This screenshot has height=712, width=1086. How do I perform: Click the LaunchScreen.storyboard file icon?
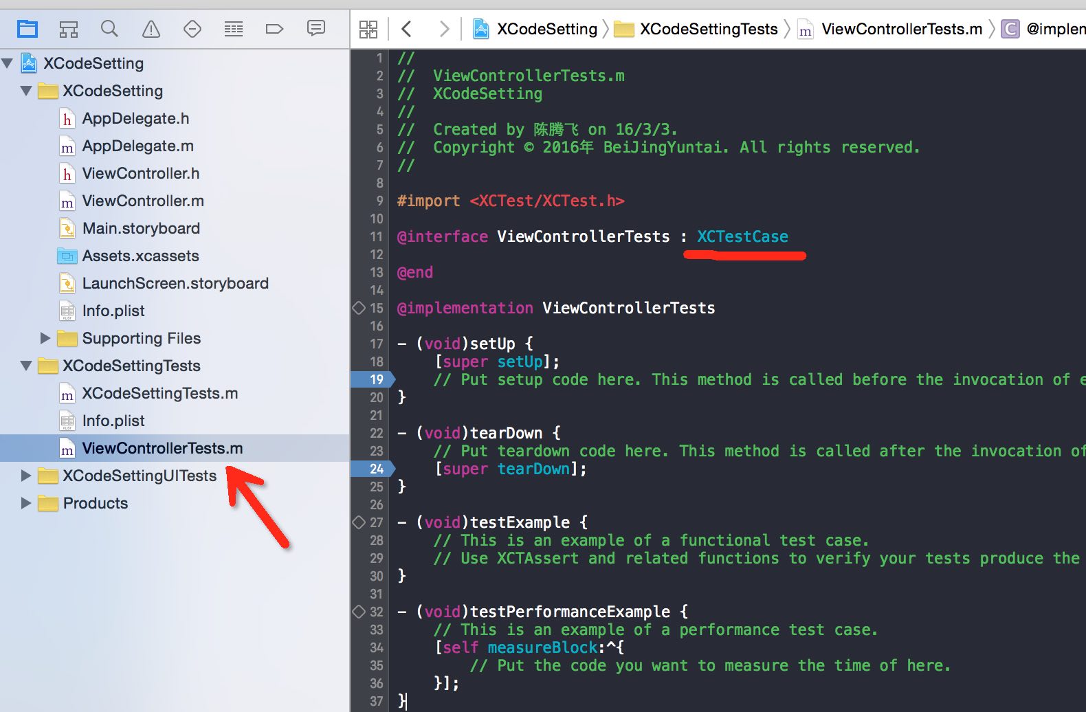click(67, 284)
